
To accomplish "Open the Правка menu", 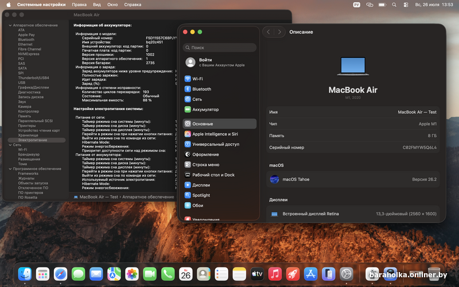I will point(79,5).
